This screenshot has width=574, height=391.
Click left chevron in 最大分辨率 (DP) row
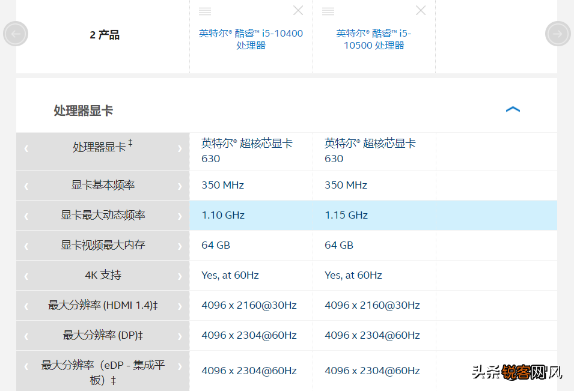coord(26,336)
